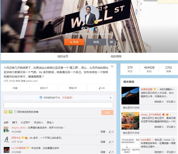The height and width of the screenshot is (154, 178).
Task: Click the green image upload icon
Action: 10,112
